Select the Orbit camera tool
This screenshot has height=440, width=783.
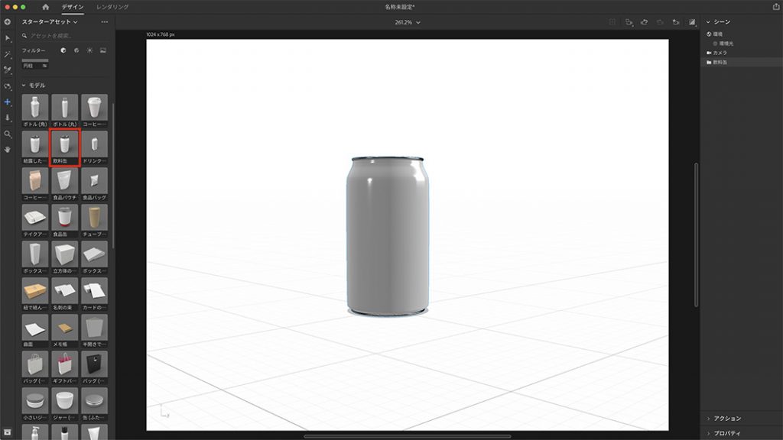pyautogui.click(x=8, y=86)
